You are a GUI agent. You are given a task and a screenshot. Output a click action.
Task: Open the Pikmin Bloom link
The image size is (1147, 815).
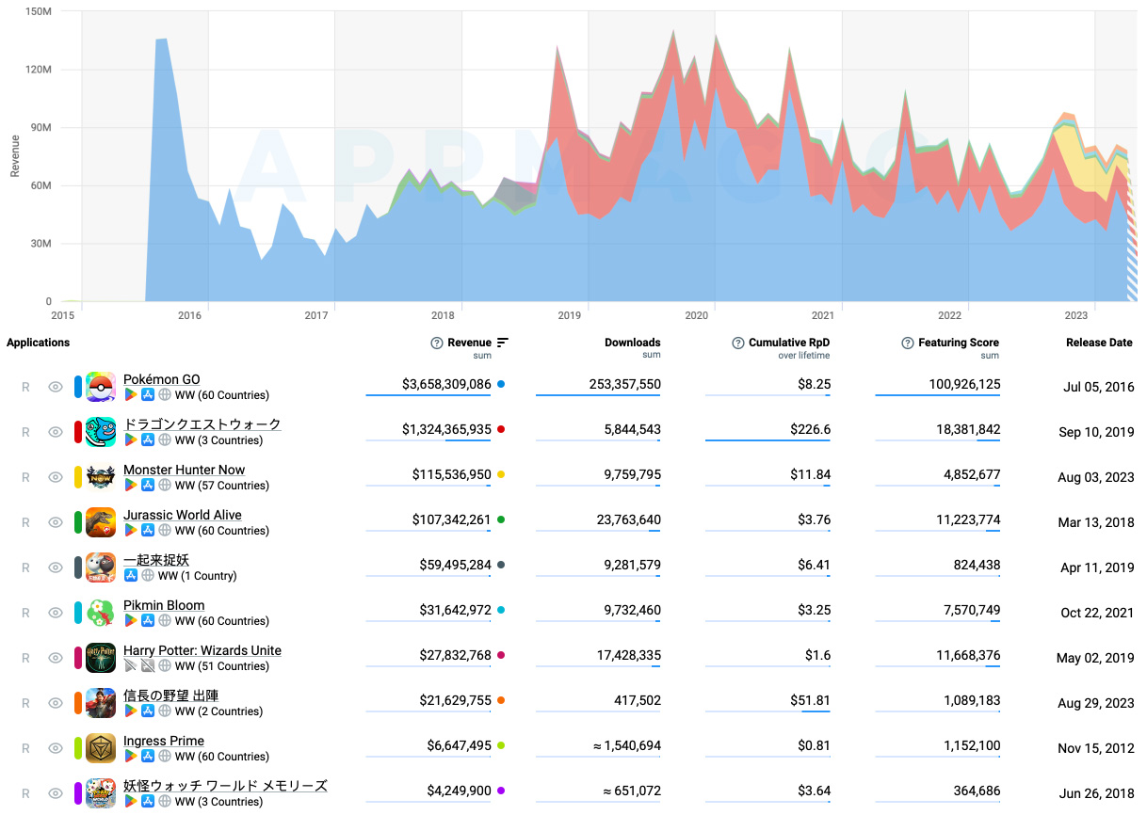164,605
